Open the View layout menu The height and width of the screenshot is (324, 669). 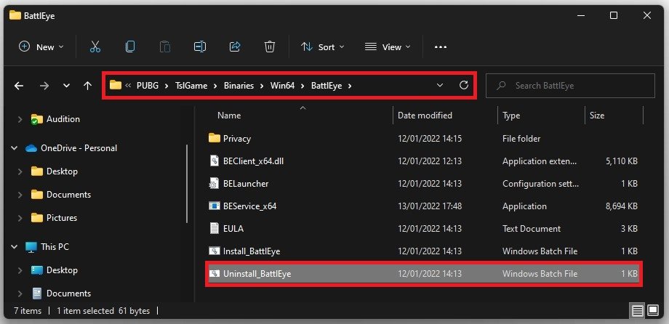[x=388, y=46]
